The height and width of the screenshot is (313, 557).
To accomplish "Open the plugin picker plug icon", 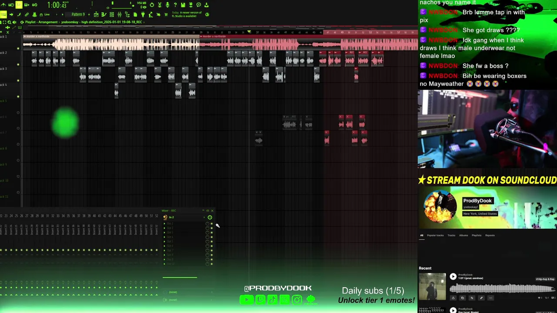I will tap(143, 14).
